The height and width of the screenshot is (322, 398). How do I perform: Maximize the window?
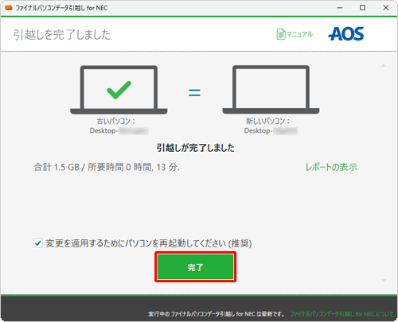(362, 8)
